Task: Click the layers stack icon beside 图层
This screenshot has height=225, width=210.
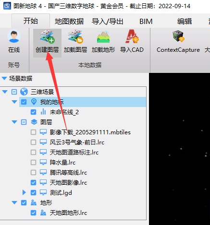Action: pyautogui.click(x=34, y=122)
